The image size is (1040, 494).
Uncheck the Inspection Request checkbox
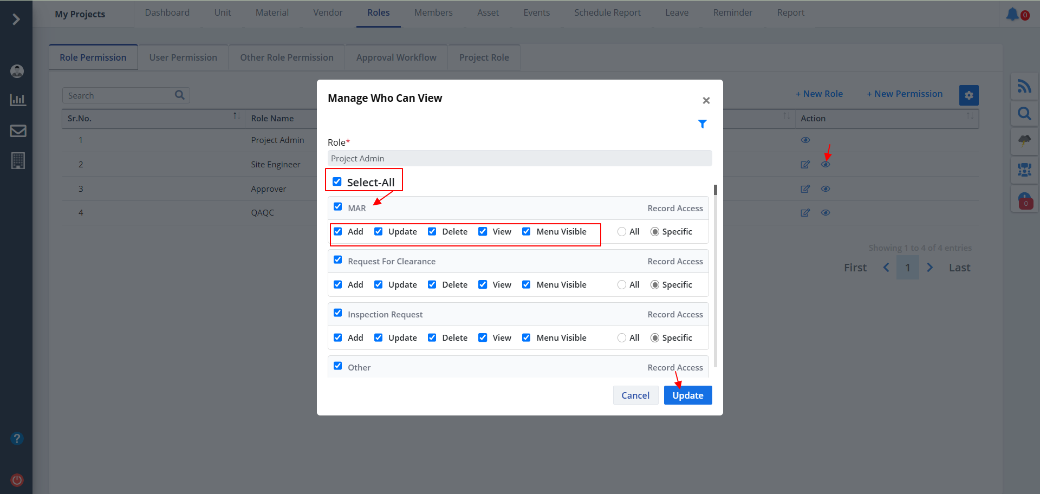pos(338,313)
